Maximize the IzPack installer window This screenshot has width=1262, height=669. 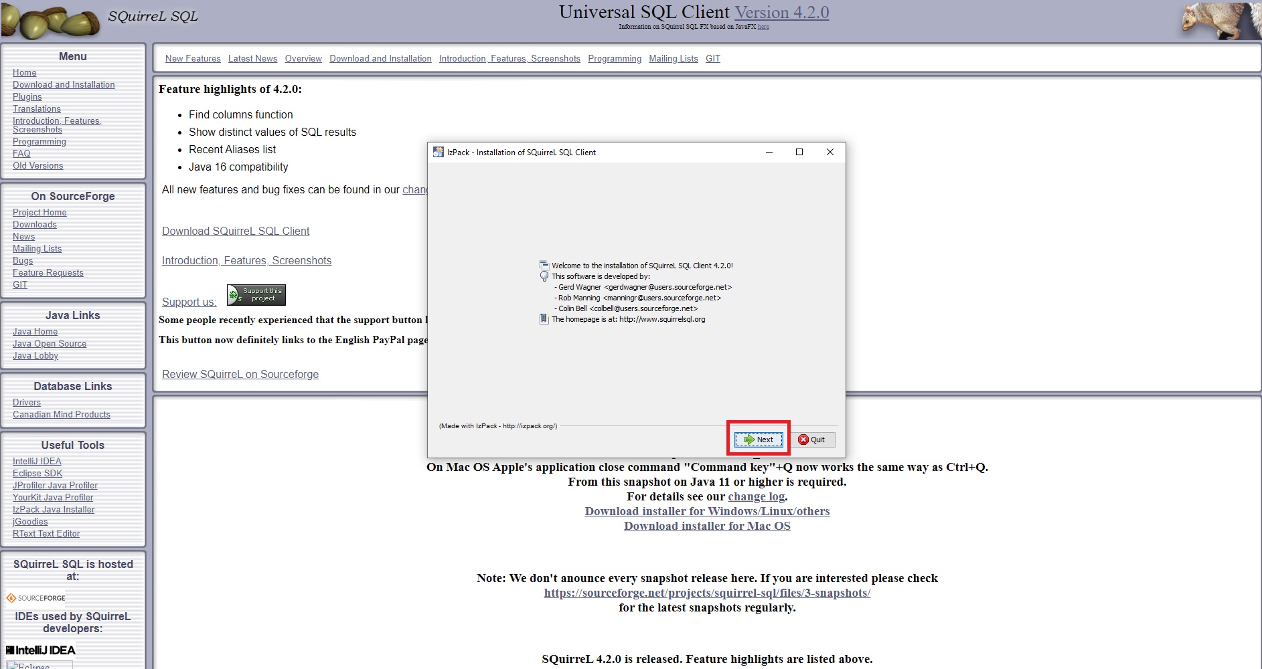click(799, 152)
